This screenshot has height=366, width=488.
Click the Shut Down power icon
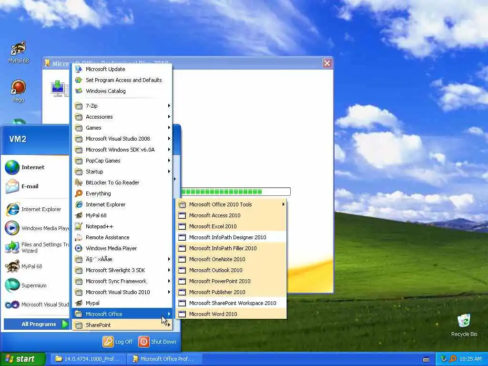pos(144,342)
